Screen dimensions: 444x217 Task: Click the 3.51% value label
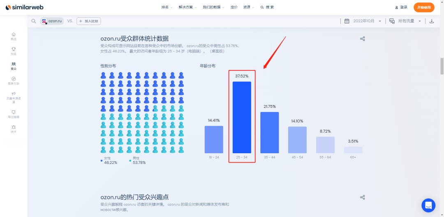[353, 141]
